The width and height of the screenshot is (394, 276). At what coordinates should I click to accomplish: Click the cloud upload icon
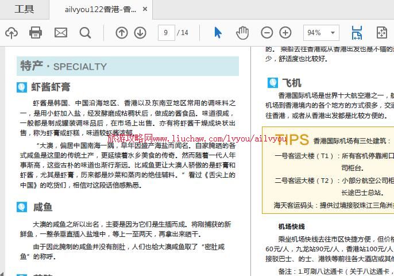point(11,33)
